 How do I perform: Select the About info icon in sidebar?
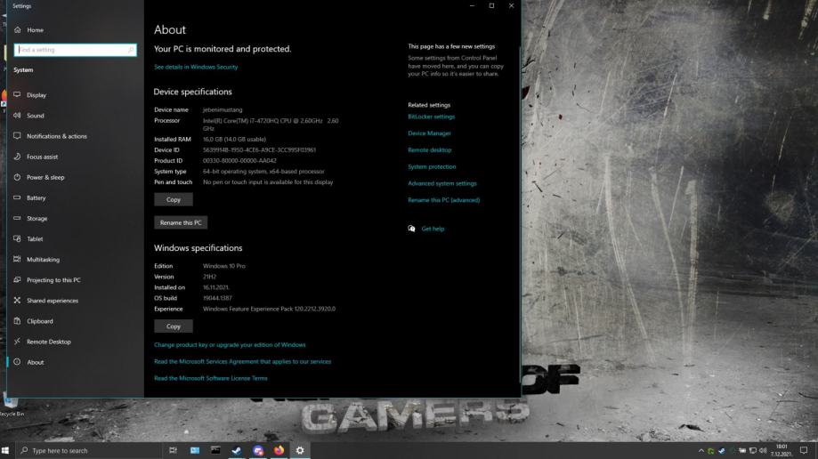(x=17, y=362)
